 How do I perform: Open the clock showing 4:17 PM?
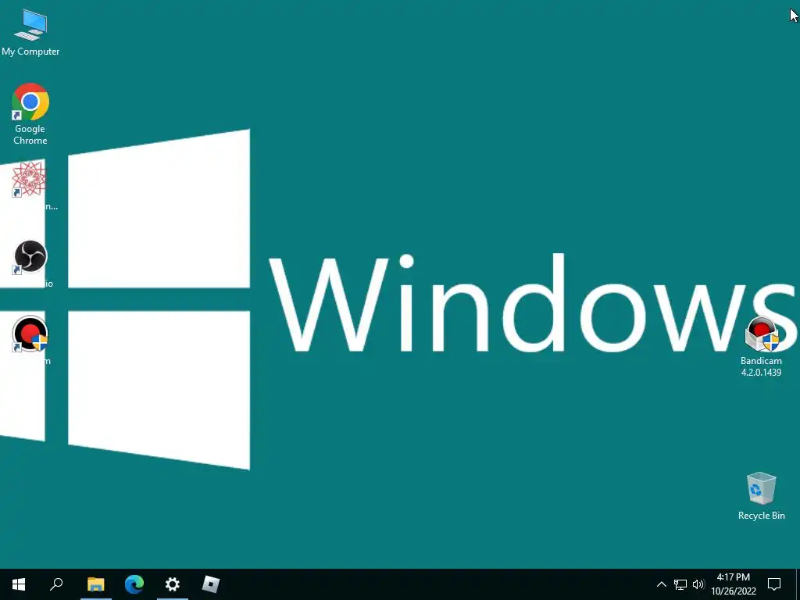734,584
